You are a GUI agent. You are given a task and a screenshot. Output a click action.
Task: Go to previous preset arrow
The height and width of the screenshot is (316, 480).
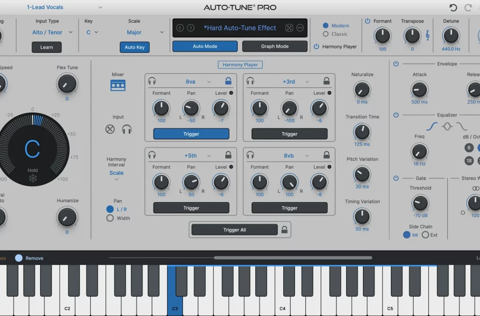click(180, 28)
